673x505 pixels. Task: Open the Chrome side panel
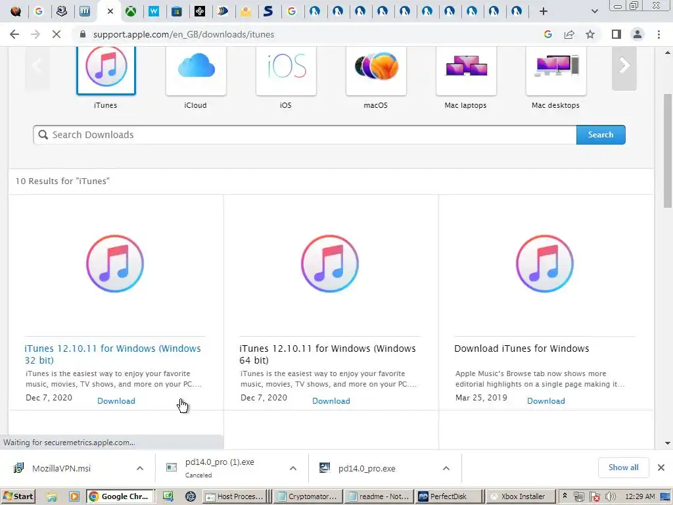point(616,34)
